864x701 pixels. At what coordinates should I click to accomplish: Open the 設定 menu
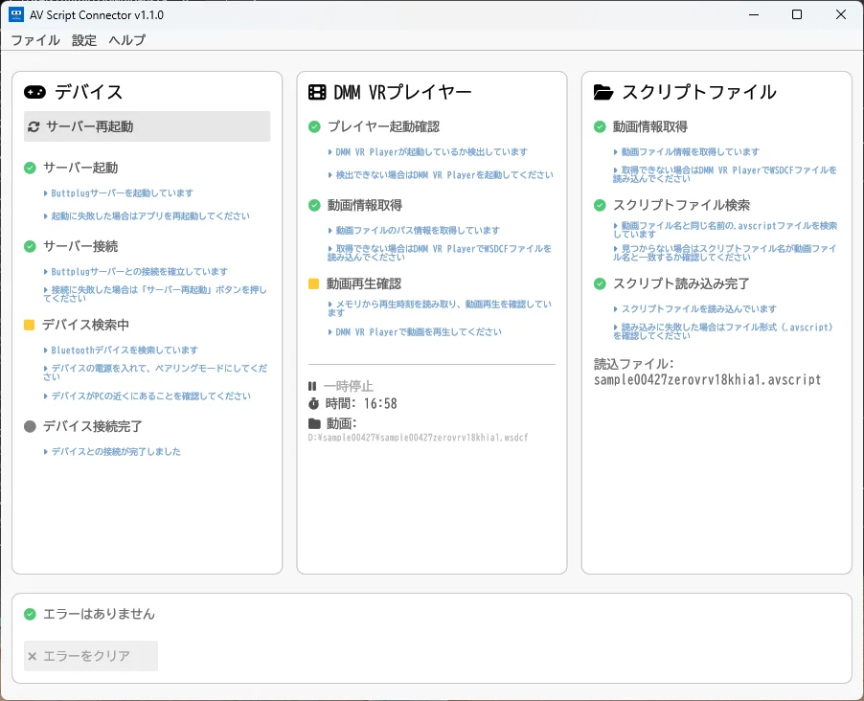pyautogui.click(x=83, y=39)
